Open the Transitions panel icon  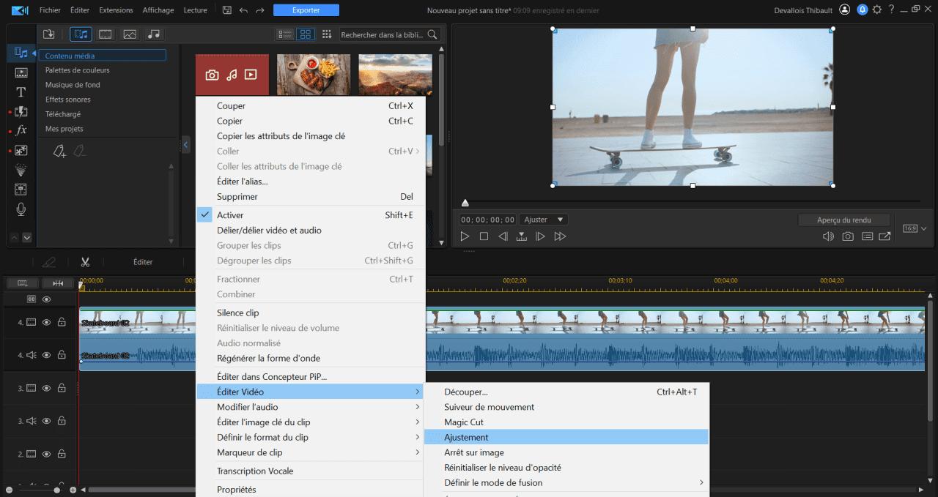[x=21, y=111]
